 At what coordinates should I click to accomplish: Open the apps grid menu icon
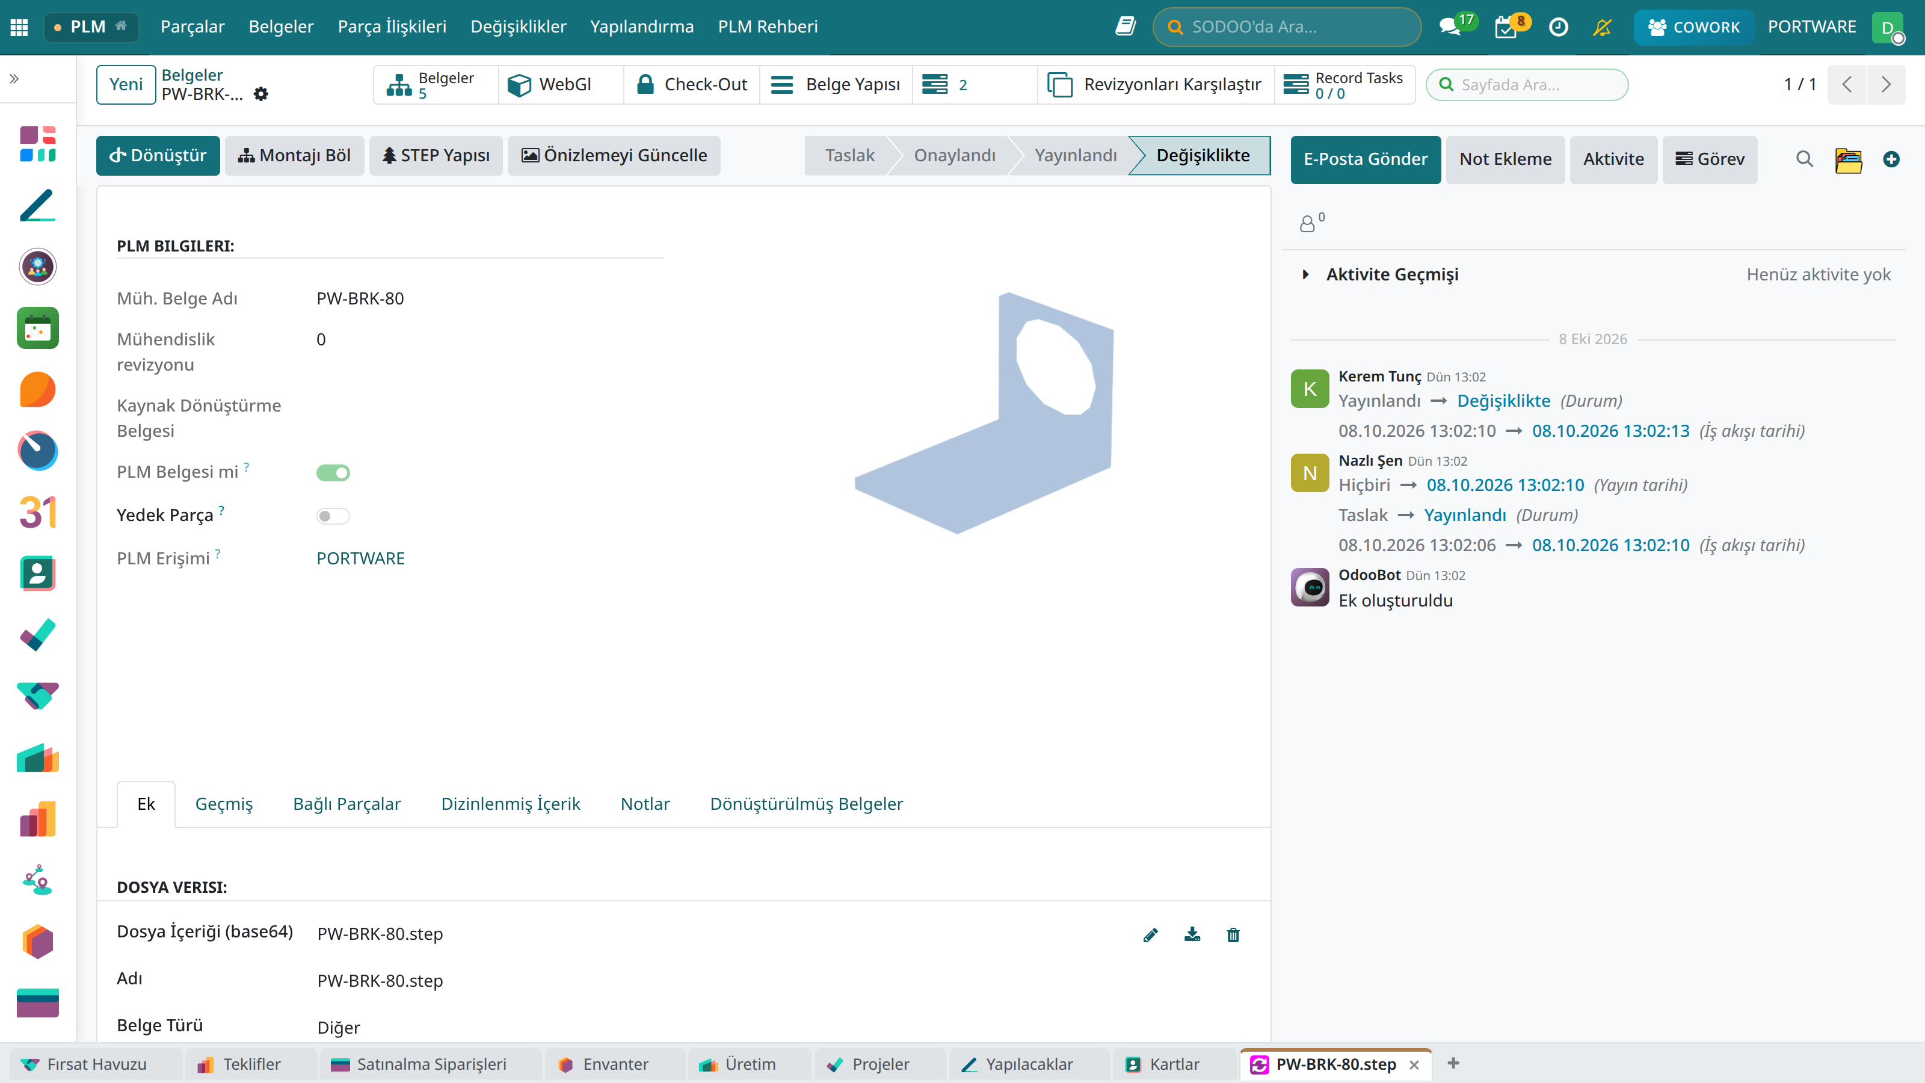19,27
